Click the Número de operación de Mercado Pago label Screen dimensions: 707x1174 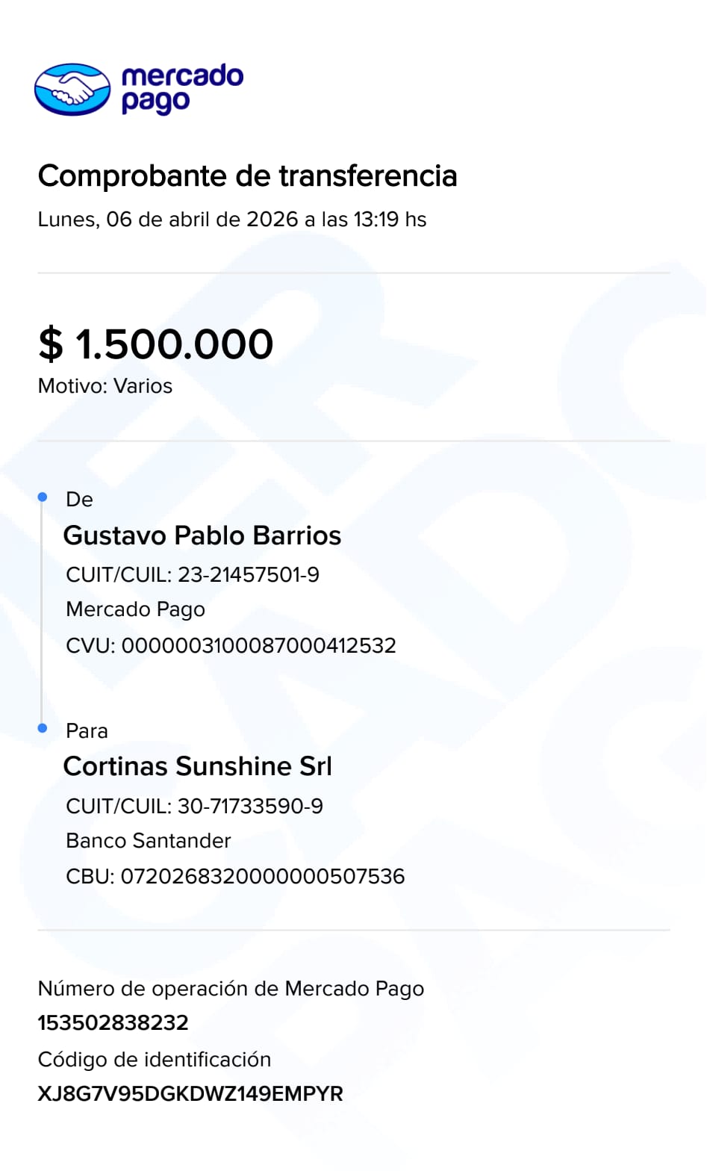(x=231, y=989)
